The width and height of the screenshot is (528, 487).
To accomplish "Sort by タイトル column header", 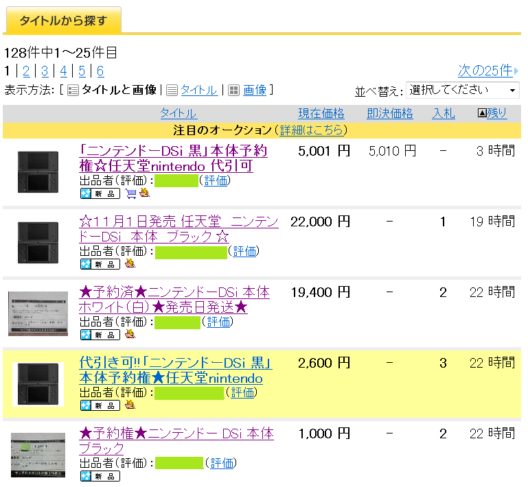I will pyautogui.click(x=179, y=113).
